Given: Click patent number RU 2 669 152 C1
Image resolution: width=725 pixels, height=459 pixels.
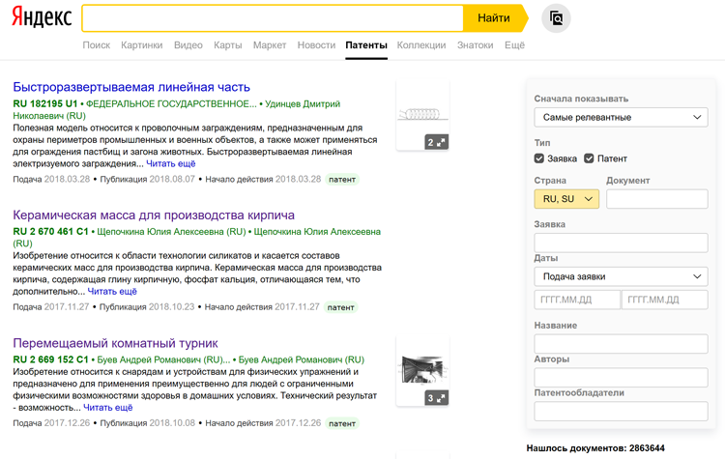Looking at the screenshot, I should (x=50, y=359).
